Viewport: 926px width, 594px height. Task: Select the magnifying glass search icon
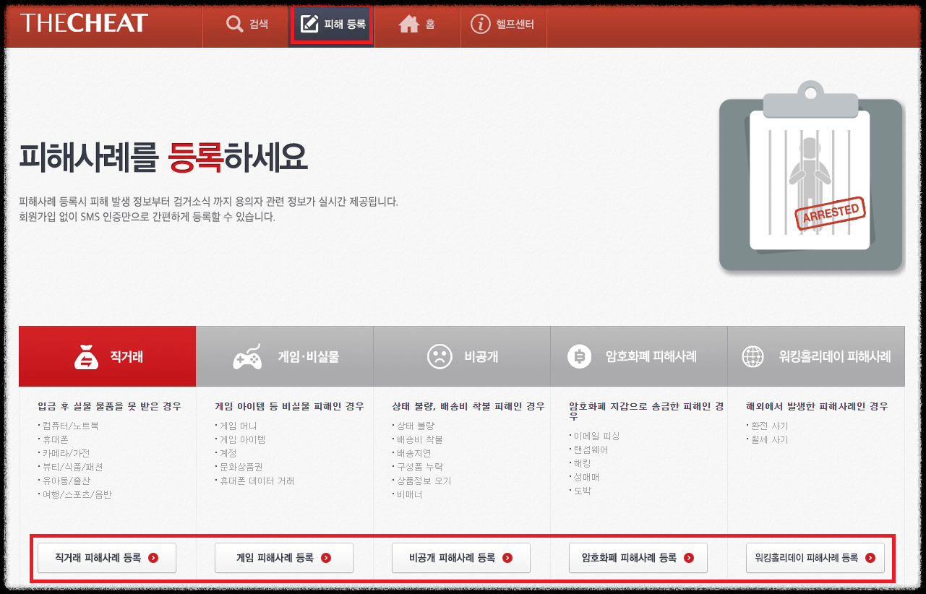(234, 24)
